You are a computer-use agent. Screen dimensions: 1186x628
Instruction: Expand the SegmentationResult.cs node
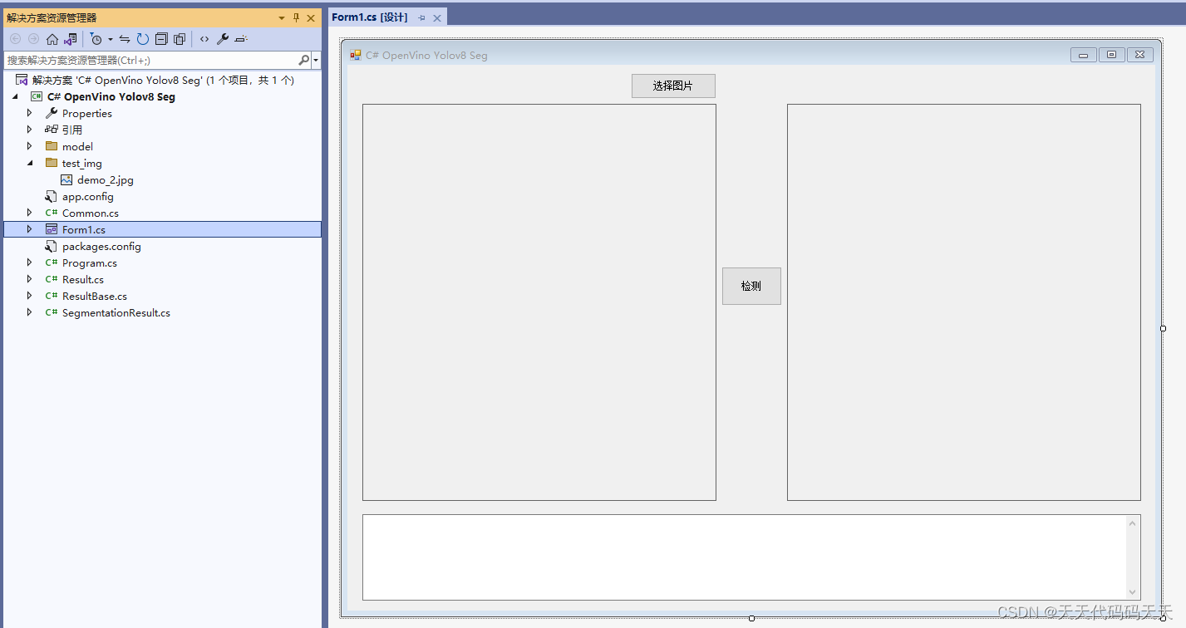coord(30,312)
